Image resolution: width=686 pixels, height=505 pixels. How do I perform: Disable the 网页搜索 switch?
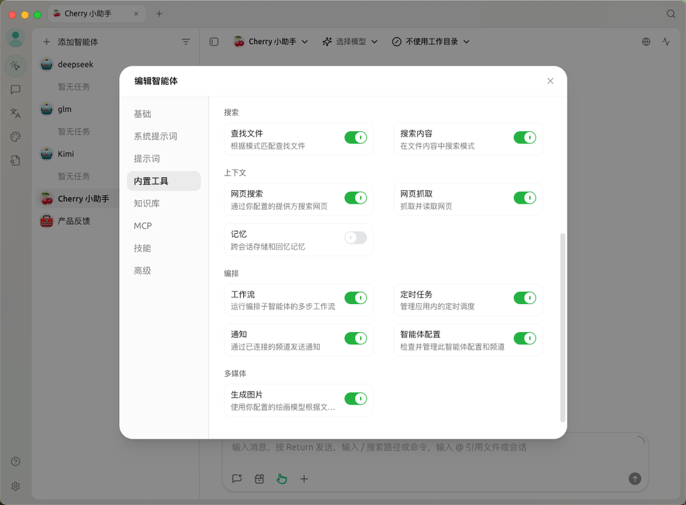[355, 198]
